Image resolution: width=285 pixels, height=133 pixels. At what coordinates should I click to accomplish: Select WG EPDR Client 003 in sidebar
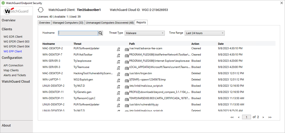coord(16,41)
